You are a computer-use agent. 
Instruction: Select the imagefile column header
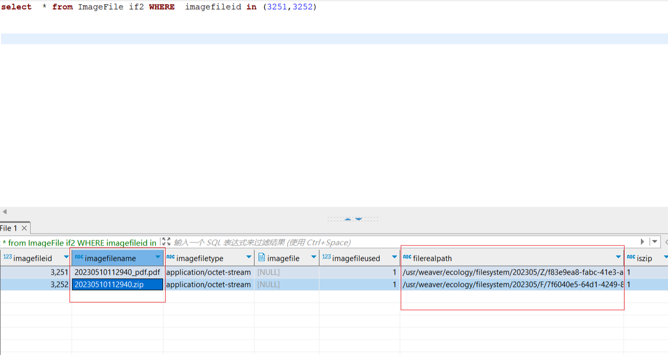287,258
